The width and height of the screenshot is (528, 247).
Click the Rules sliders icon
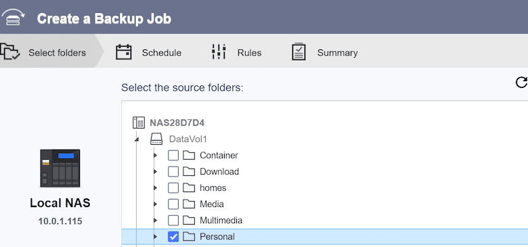(219, 52)
